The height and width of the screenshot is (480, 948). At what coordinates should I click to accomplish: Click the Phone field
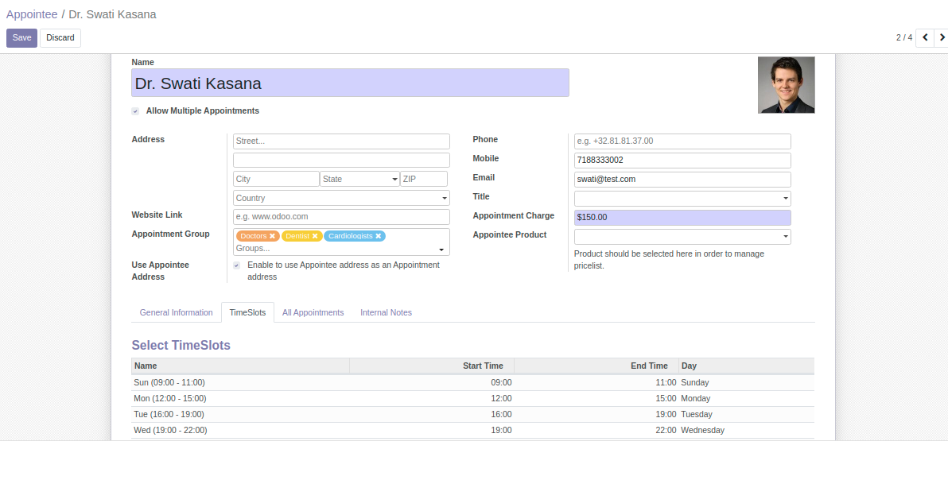pyautogui.click(x=682, y=141)
